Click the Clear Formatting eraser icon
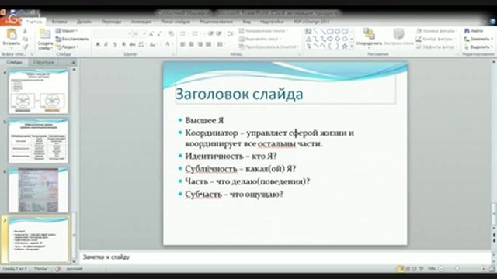497x279 pixels. pos(171,33)
